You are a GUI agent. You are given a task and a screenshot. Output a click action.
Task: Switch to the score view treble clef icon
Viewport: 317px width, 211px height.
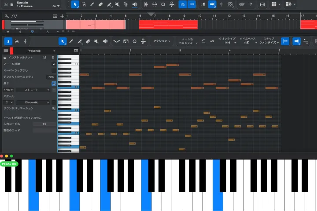point(25,41)
